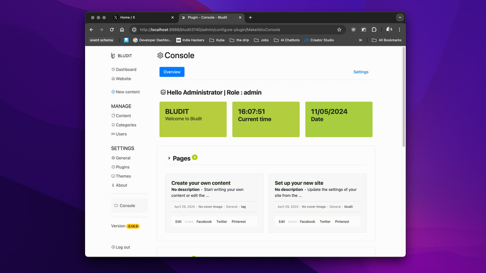Share Create your own content on Twitter
This screenshot has height=273, width=486.
221,222
